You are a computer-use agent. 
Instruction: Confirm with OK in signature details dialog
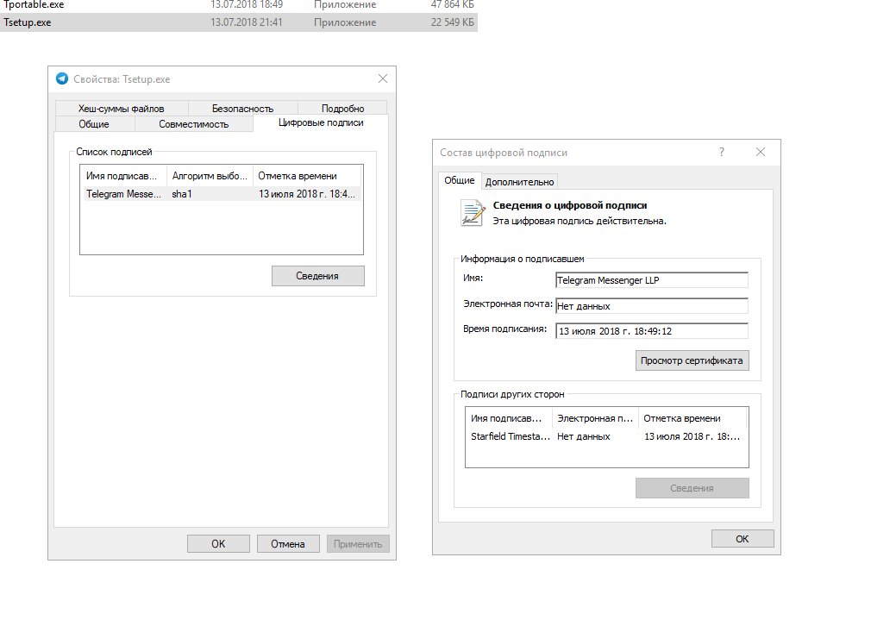tap(743, 539)
